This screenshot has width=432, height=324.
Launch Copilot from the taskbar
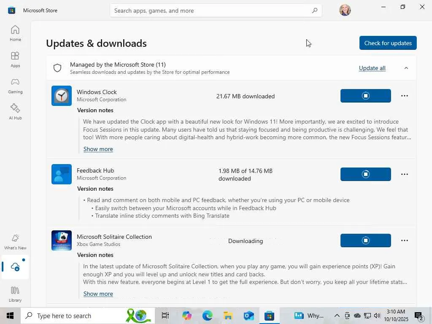pos(186,316)
